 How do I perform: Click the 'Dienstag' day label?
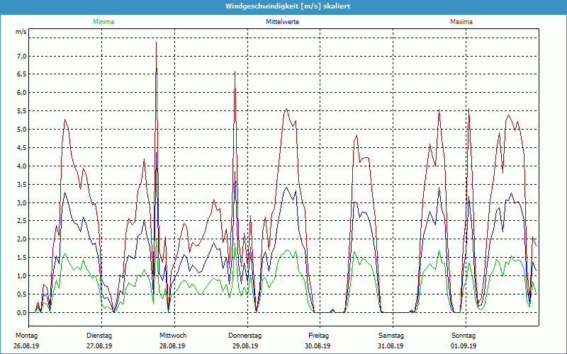[x=99, y=336]
